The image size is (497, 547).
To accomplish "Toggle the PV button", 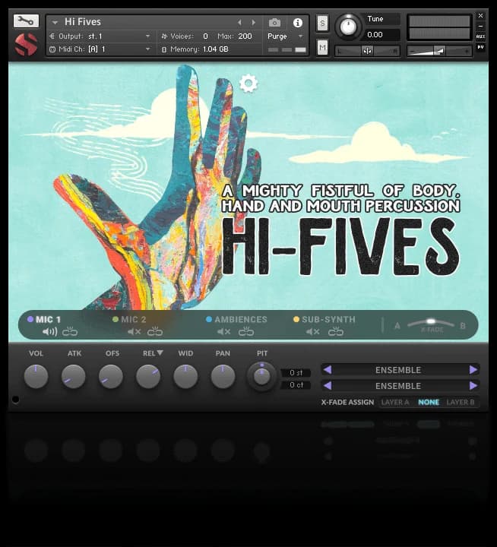I will tap(480, 47).
